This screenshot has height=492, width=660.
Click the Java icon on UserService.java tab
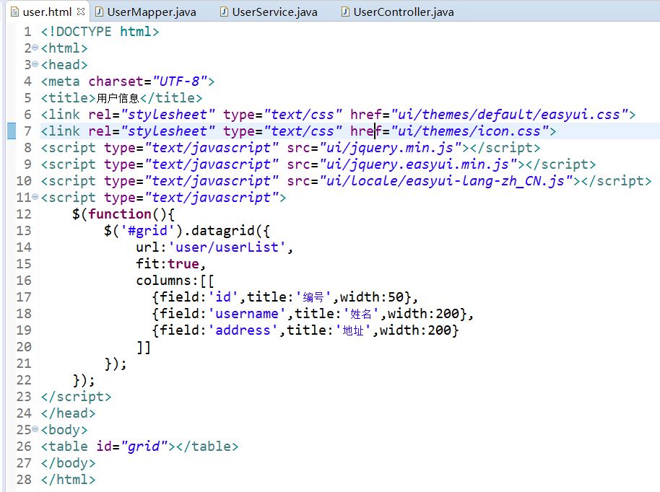coord(225,12)
